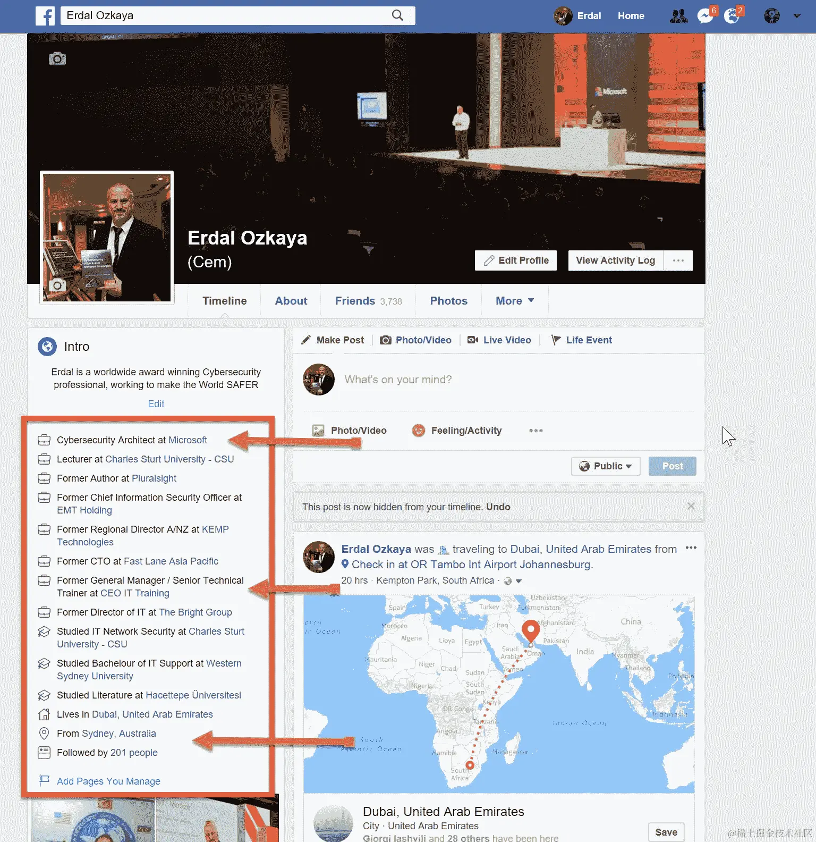Click the large profile picture thumbnail

coord(107,238)
